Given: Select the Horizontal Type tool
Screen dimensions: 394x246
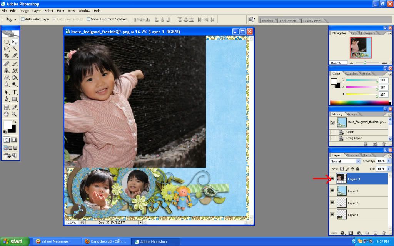Looking at the screenshot, I should 15,92.
